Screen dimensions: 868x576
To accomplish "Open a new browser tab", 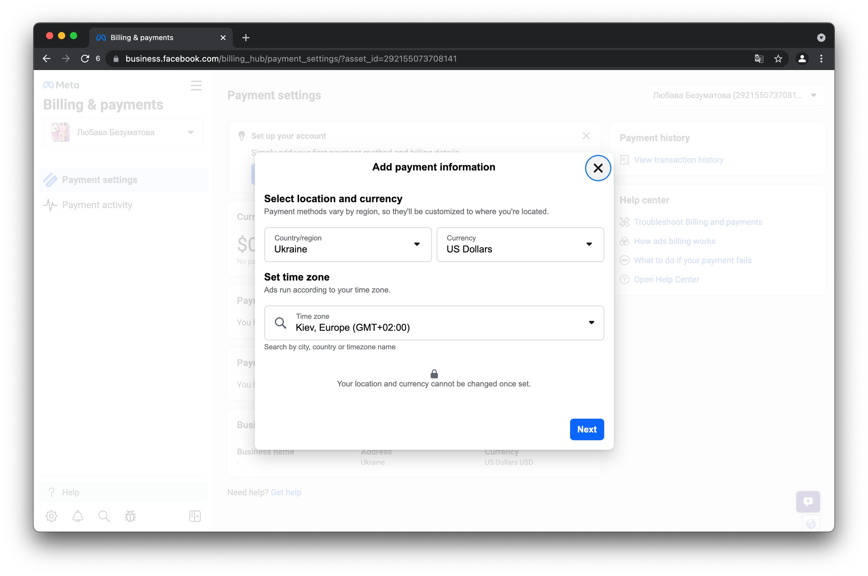I will pos(246,37).
